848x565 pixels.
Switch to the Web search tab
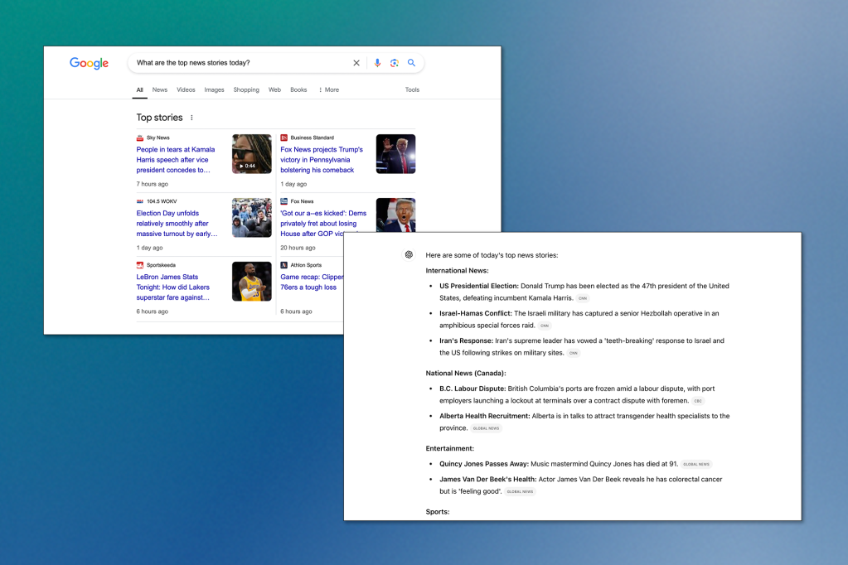[x=274, y=89]
